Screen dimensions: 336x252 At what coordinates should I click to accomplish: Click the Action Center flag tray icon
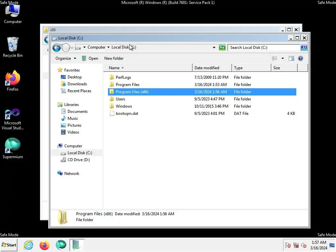[288, 245]
